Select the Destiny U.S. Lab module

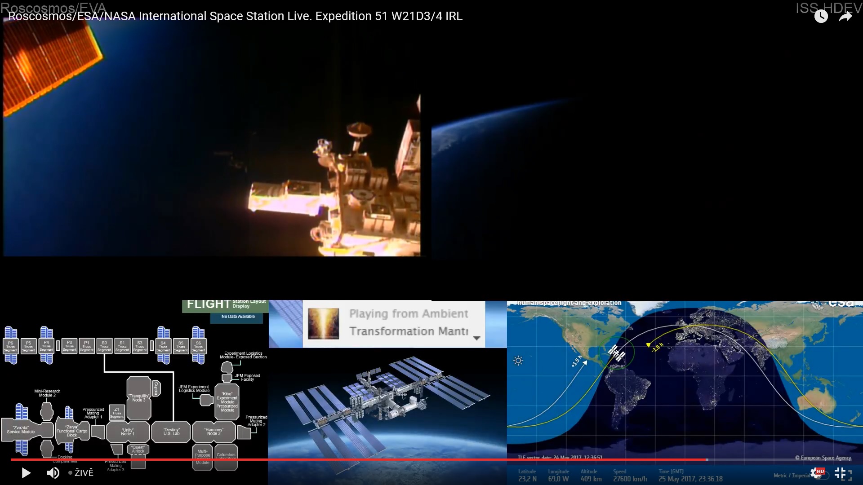tap(171, 432)
